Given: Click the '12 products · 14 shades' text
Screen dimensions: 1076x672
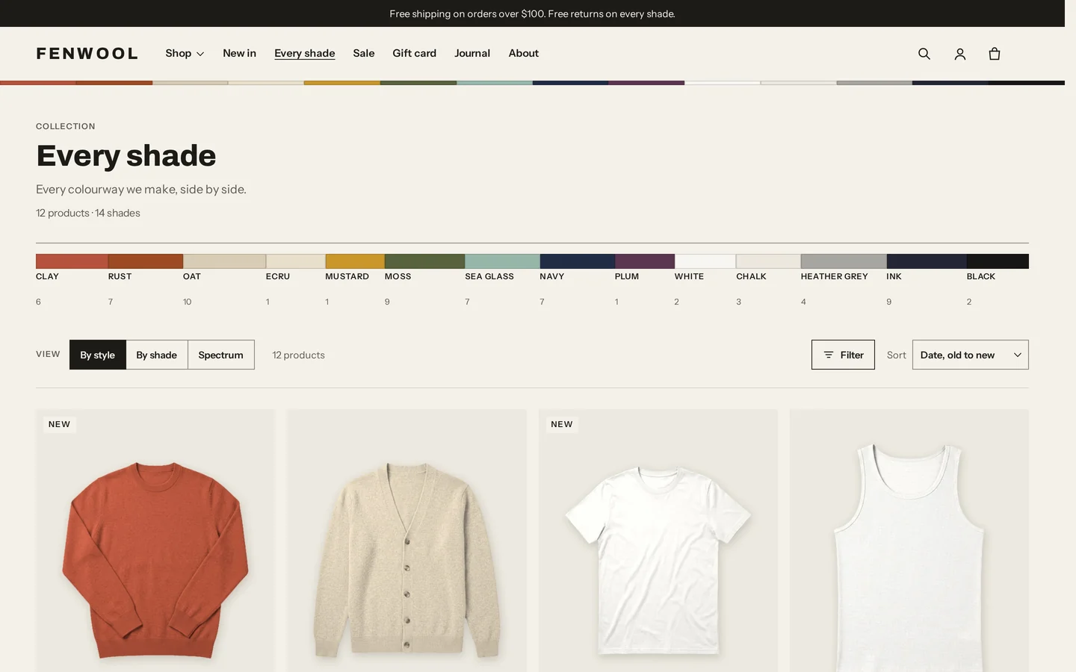Looking at the screenshot, I should click(88, 213).
